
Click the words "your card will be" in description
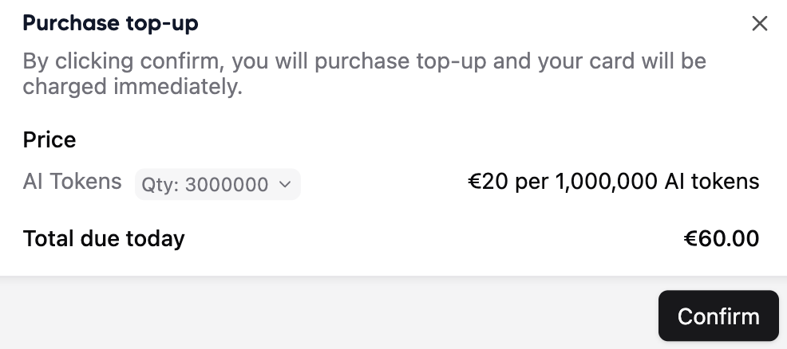click(615, 61)
